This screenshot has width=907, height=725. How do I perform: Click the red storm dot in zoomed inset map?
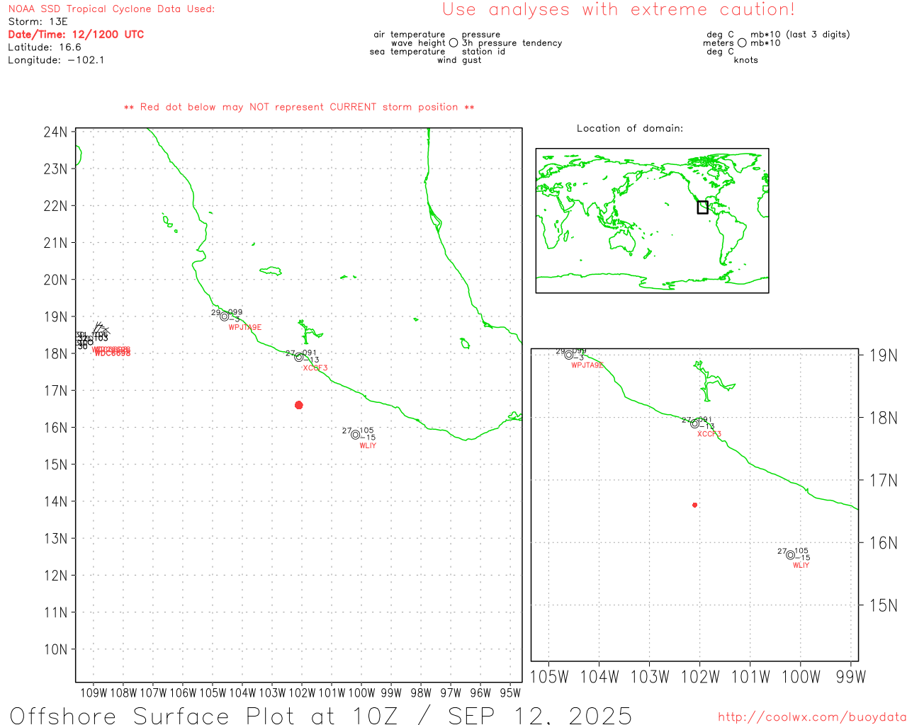[694, 505]
